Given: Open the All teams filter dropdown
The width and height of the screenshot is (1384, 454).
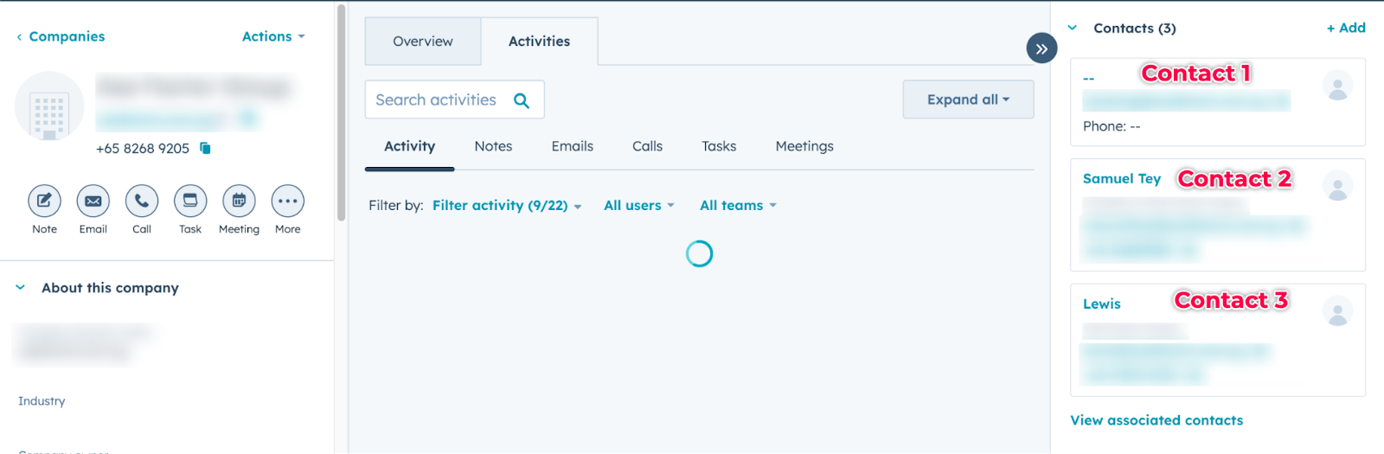Looking at the screenshot, I should click(x=738, y=206).
